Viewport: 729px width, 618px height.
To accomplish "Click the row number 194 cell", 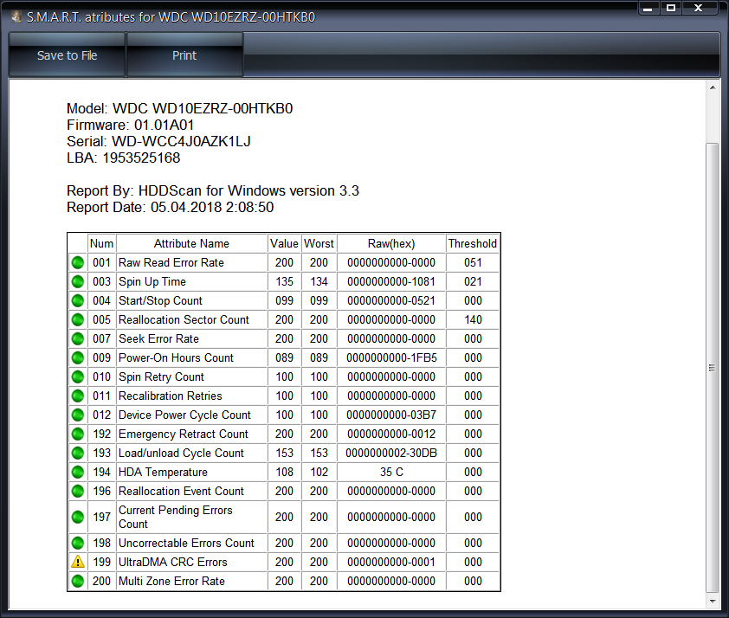I will [101, 472].
